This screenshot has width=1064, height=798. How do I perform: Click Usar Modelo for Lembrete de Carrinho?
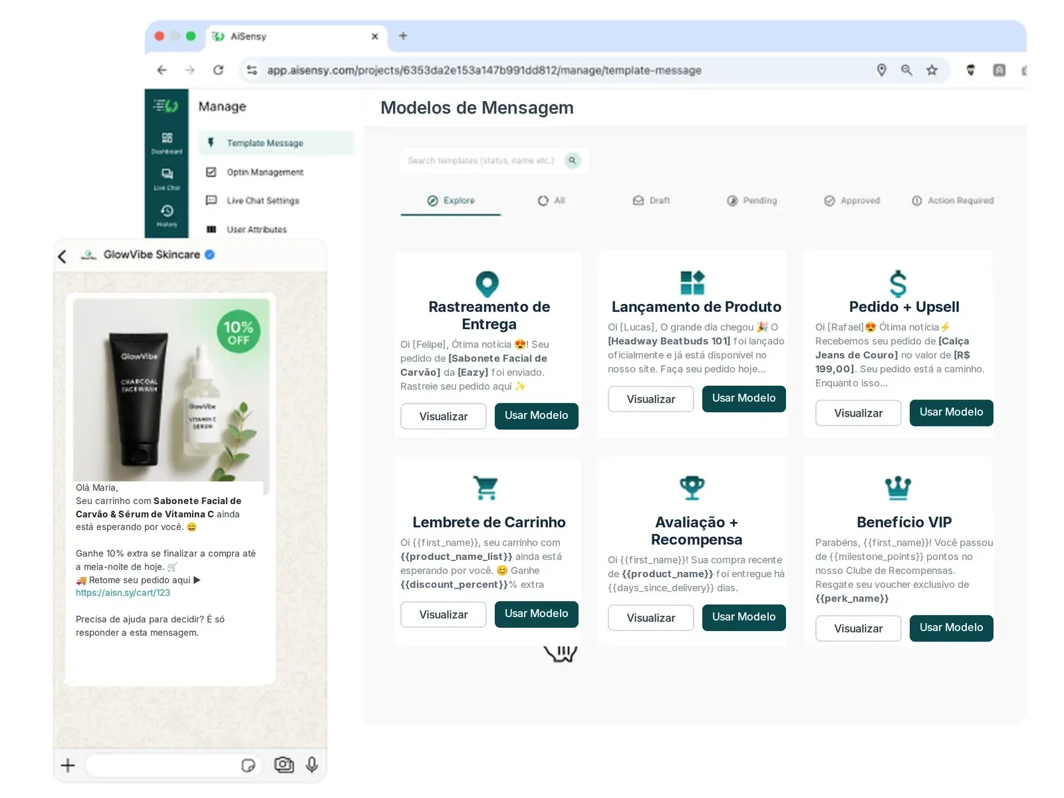pos(537,614)
